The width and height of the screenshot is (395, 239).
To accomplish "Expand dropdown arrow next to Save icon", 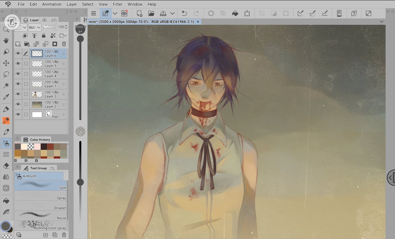I will coord(172,13).
